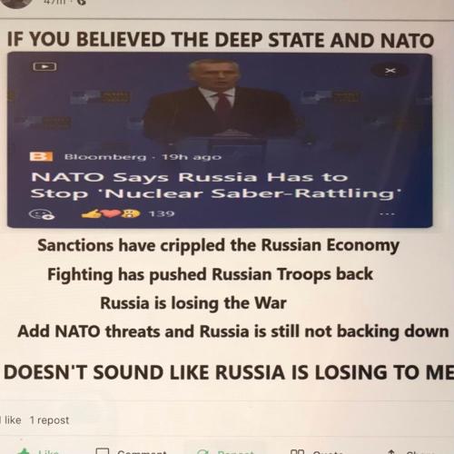Click the surprised face reaction emoji
The height and width of the screenshot is (454, 454).
click(x=131, y=213)
